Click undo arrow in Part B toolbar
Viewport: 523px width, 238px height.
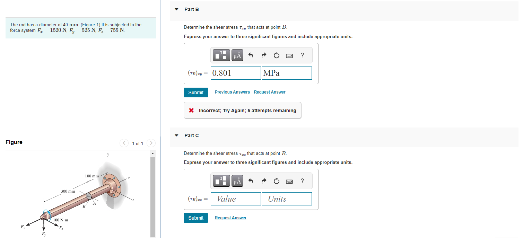(x=251, y=55)
